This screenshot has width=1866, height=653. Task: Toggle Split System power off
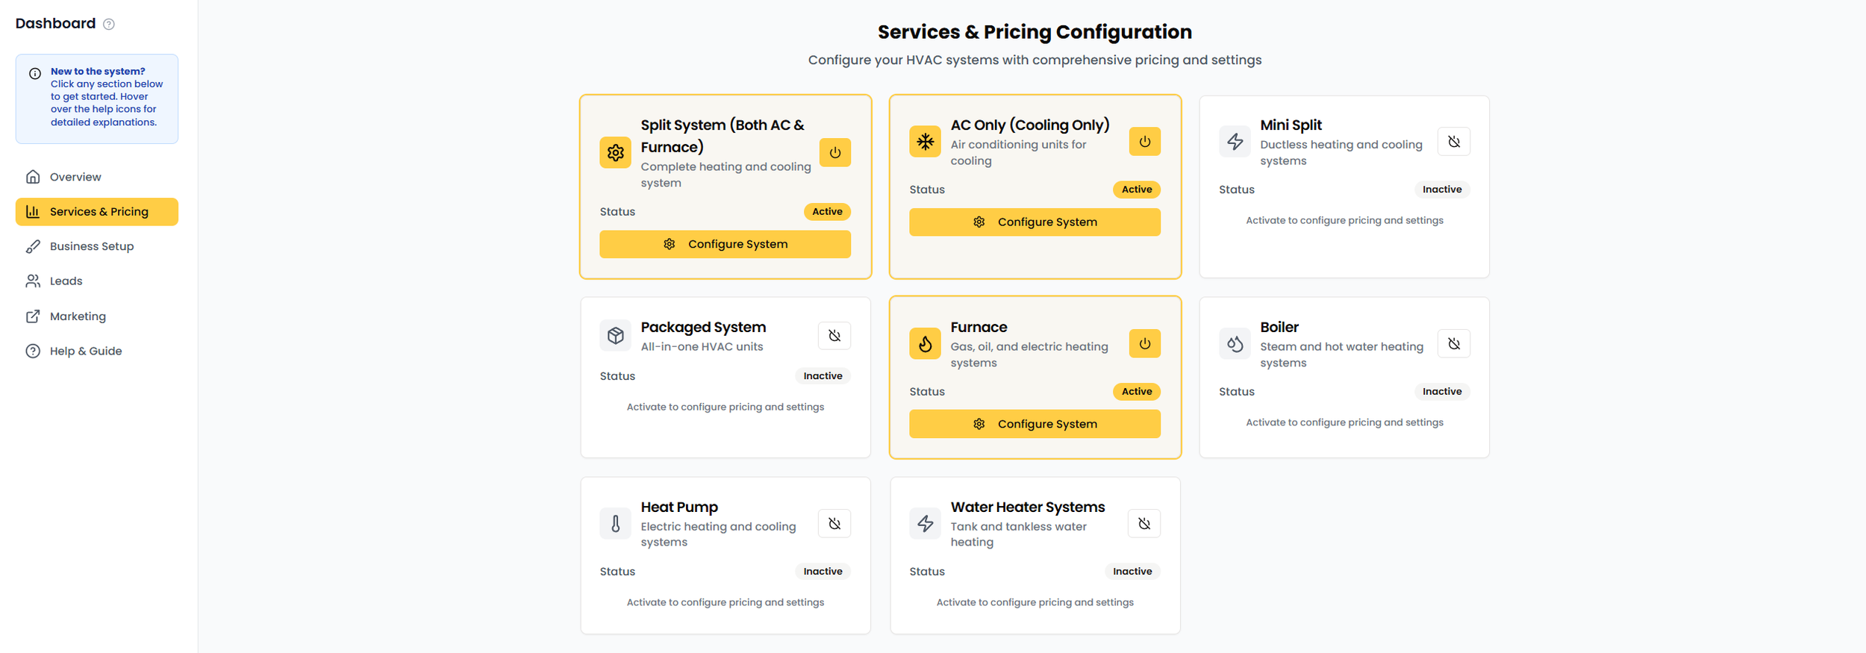point(834,153)
